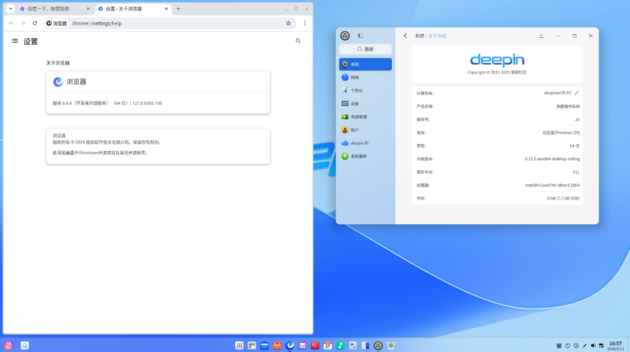Open the power icon in the tray
Screen dimensions: 630x352
coord(567,346)
